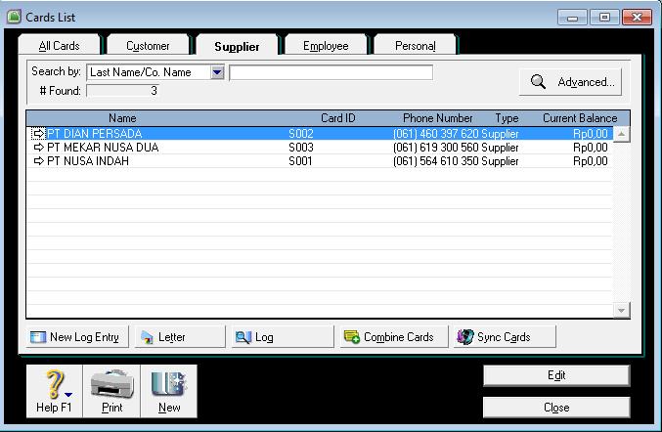The image size is (662, 432).
Task: Create a new card with New icon
Action: (169, 383)
